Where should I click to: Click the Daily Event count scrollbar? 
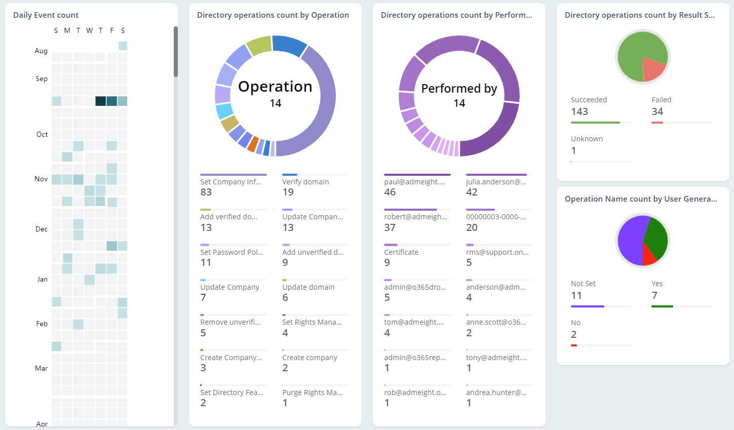[175, 51]
